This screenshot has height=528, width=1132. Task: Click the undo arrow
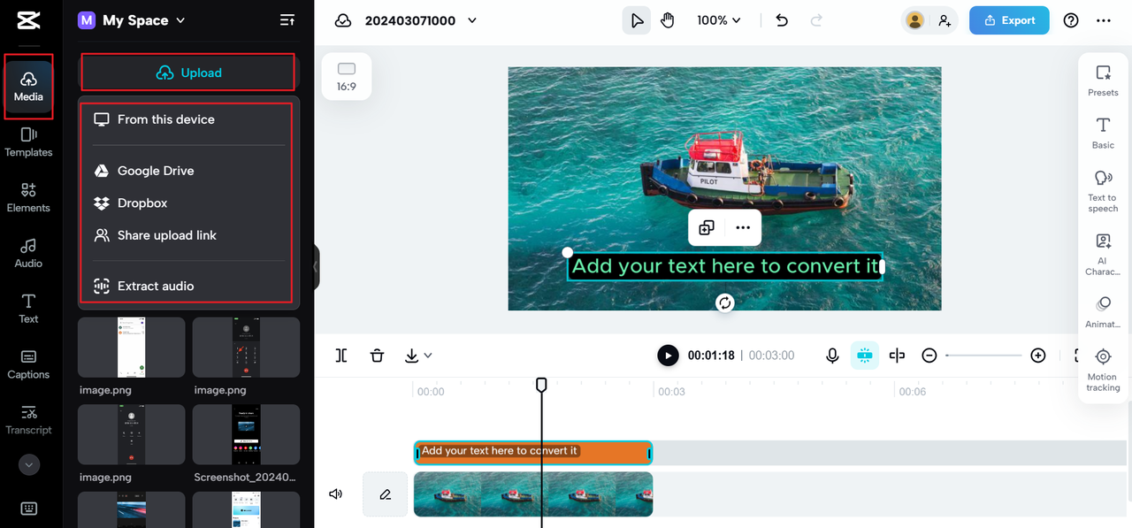pyautogui.click(x=782, y=20)
